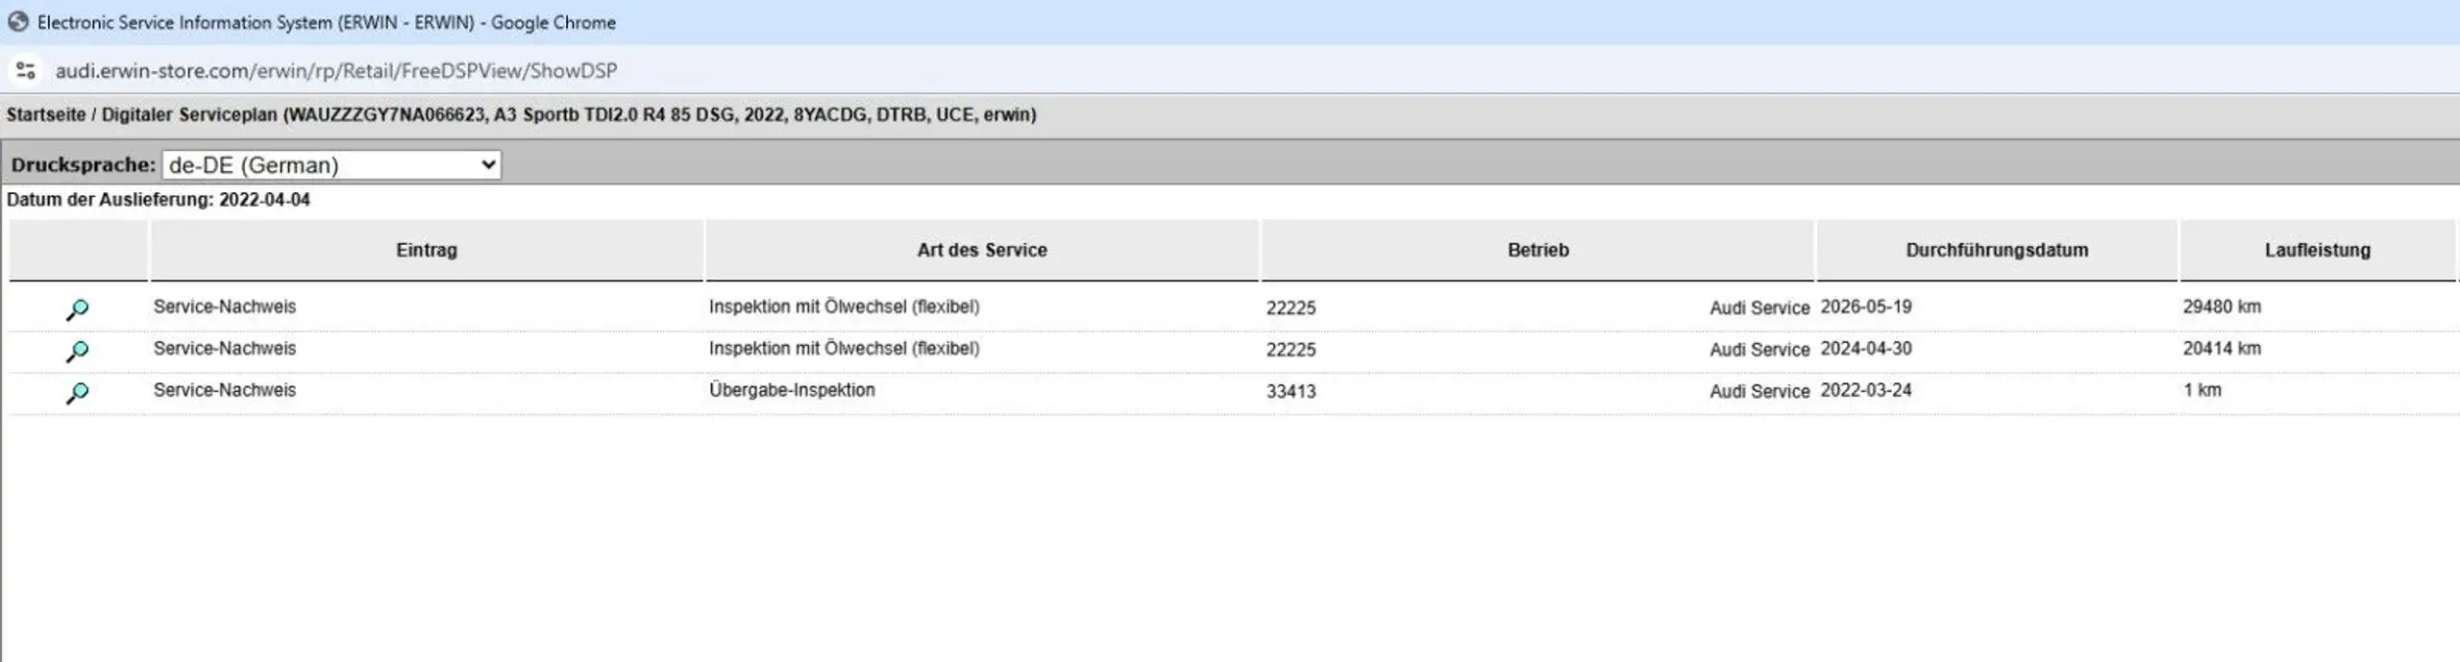View details of the Übergabe-Inspektion entry
The height and width of the screenshot is (662, 2460).
(x=77, y=393)
